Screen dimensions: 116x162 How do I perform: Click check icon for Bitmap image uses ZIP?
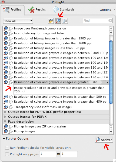[6, 126]
